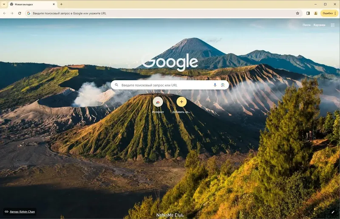Viewport: 340px width, 219px height.
Task: Go forward to next page
Action: click(x=12, y=13)
